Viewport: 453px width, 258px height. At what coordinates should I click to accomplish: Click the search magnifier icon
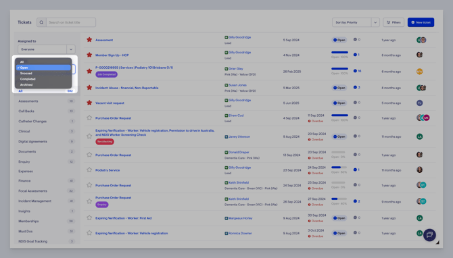pos(41,22)
